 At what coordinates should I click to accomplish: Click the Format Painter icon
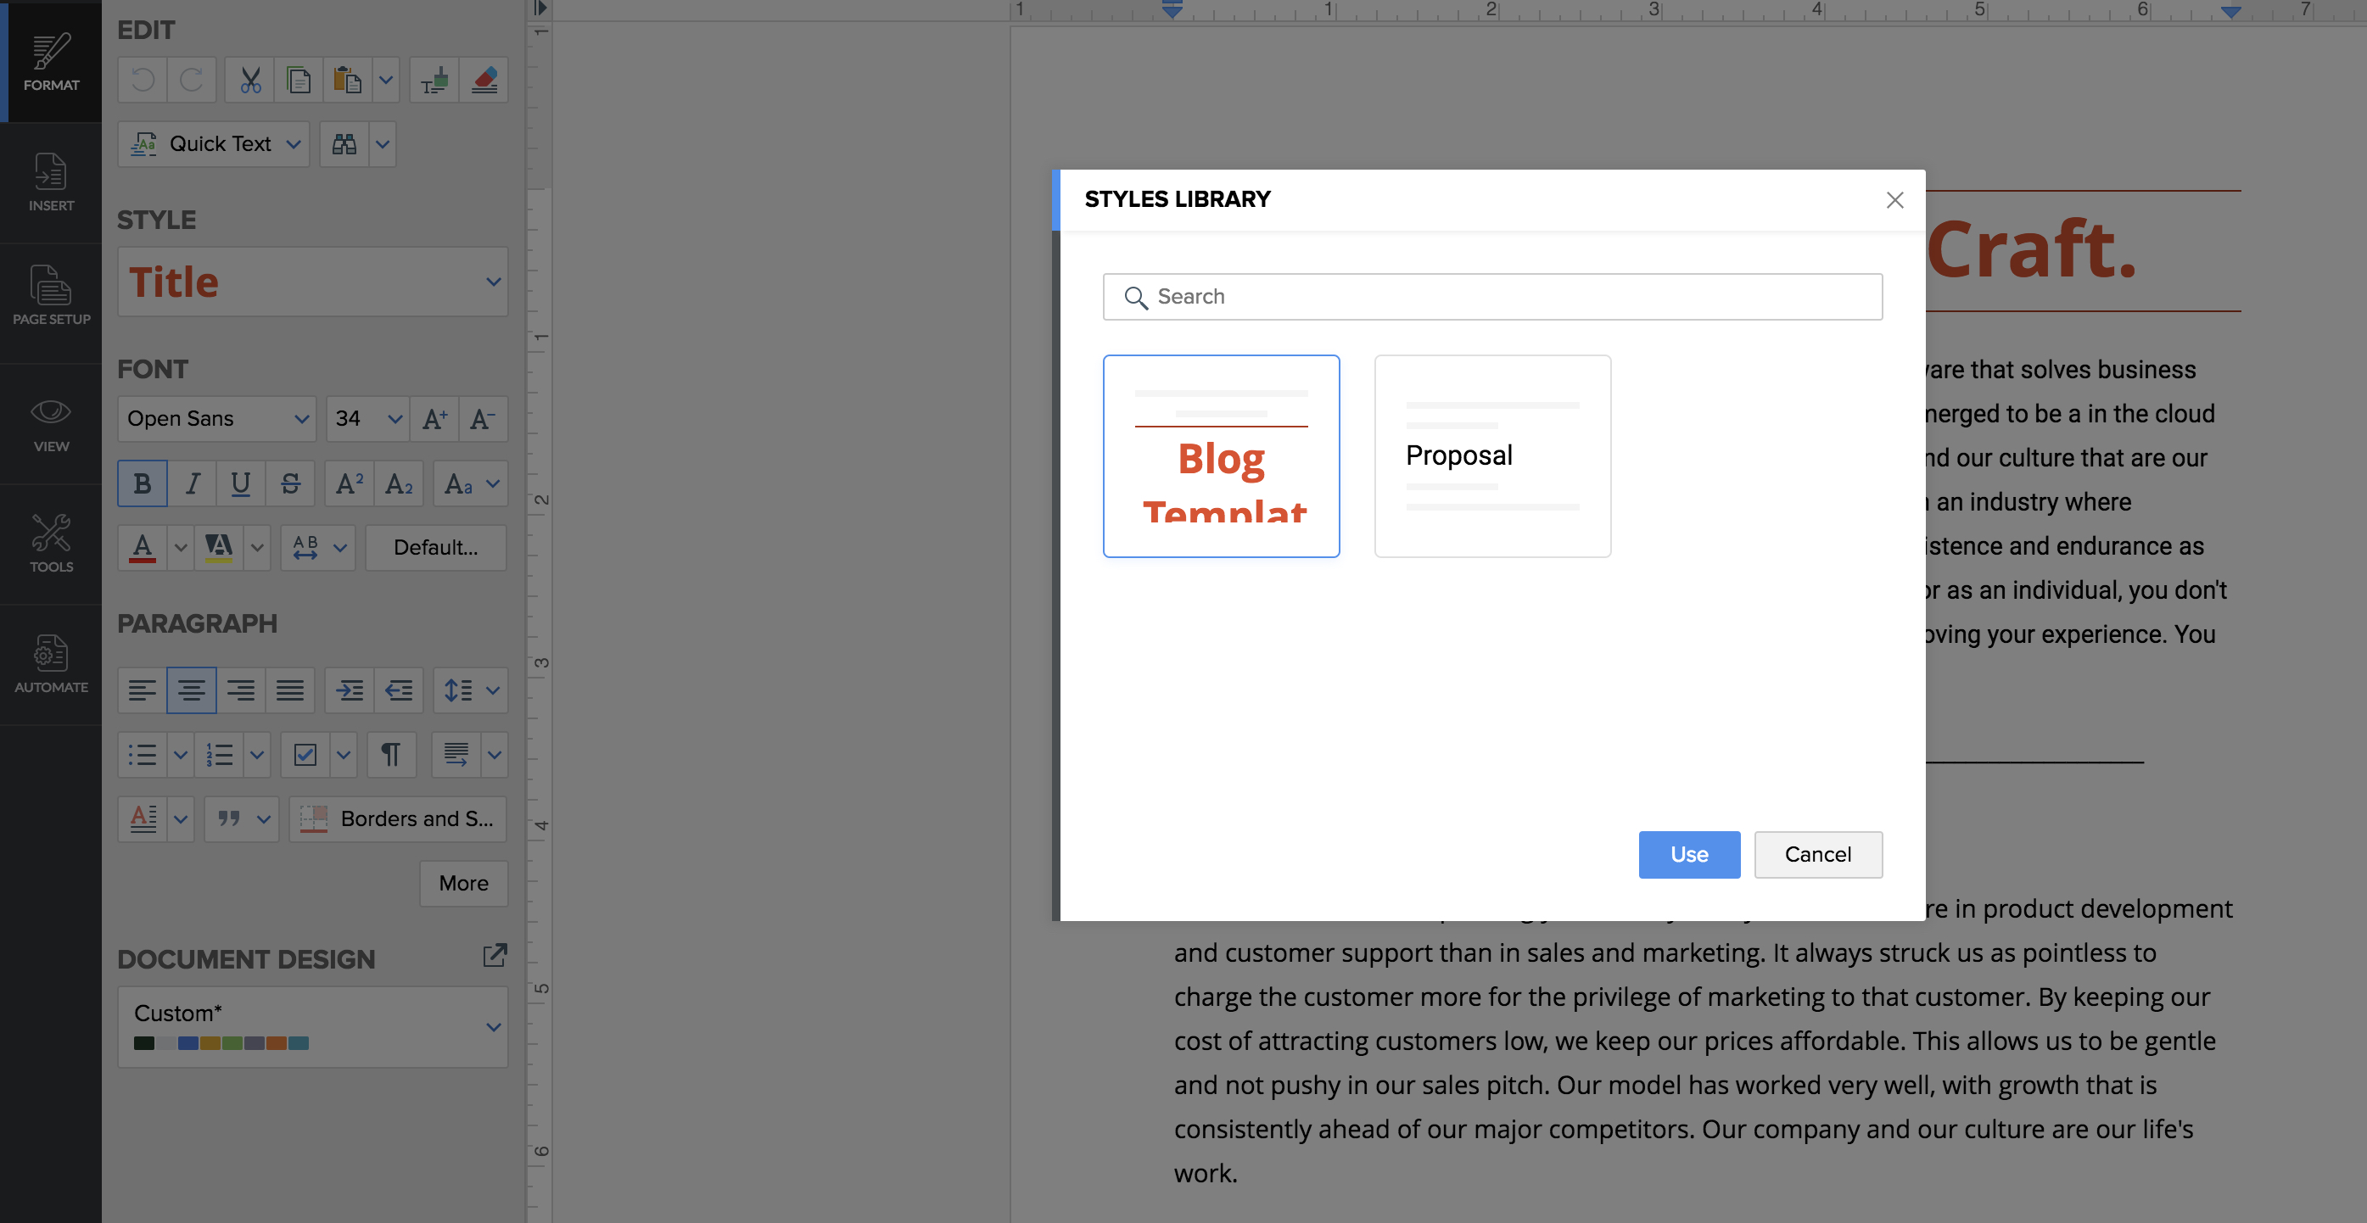[434, 80]
